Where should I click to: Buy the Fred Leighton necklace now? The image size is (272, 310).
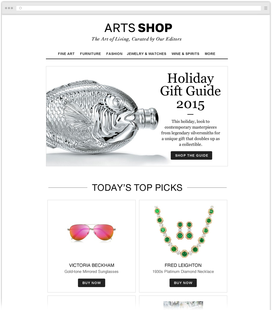pyautogui.click(x=183, y=283)
